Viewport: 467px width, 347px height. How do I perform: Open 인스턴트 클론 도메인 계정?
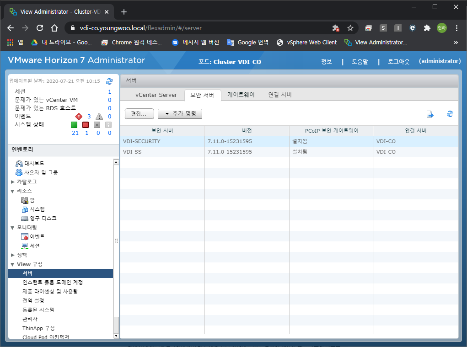coord(53,283)
